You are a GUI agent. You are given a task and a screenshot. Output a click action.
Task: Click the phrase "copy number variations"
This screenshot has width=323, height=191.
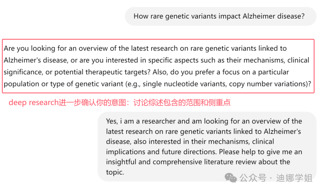[x=268, y=84]
